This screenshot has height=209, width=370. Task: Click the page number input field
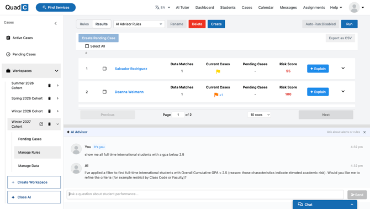[178, 115]
